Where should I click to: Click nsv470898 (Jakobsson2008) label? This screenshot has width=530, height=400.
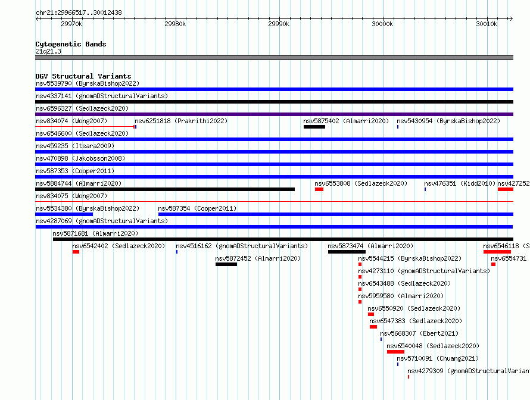click(80, 158)
